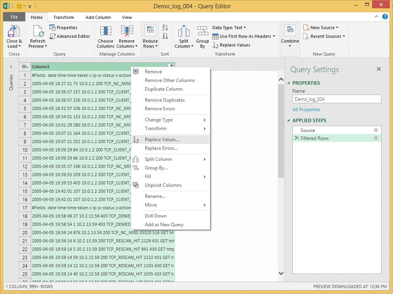Collapse the PROPERTIES section
393x294 pixels.
[x=288, y=83]
